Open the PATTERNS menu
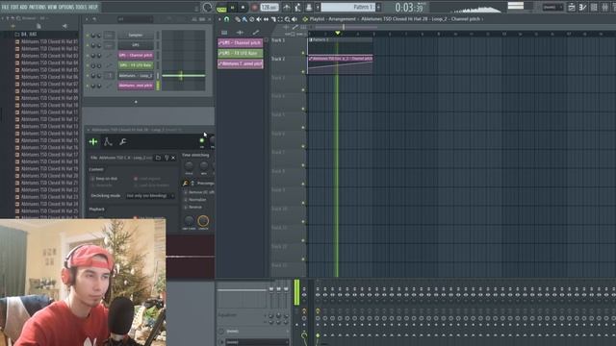 pyautogui.click(x=38, y=7)
